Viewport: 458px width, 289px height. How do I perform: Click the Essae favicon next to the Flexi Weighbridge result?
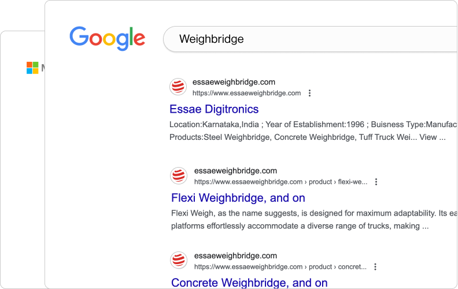click(x=179, y=176)
